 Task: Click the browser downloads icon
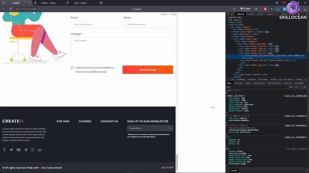coord(305,9)
